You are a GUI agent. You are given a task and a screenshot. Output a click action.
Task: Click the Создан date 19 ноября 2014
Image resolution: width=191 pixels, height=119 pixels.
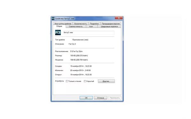tap(81, 66)
